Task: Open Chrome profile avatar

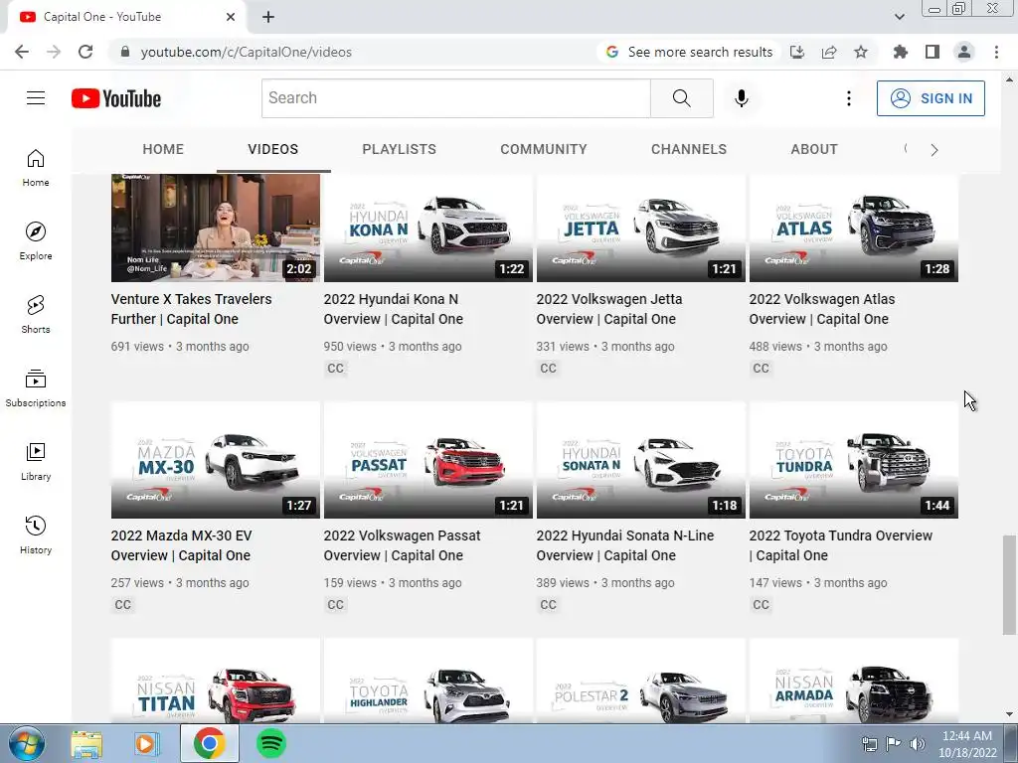Action: click(x=964, y=52)
